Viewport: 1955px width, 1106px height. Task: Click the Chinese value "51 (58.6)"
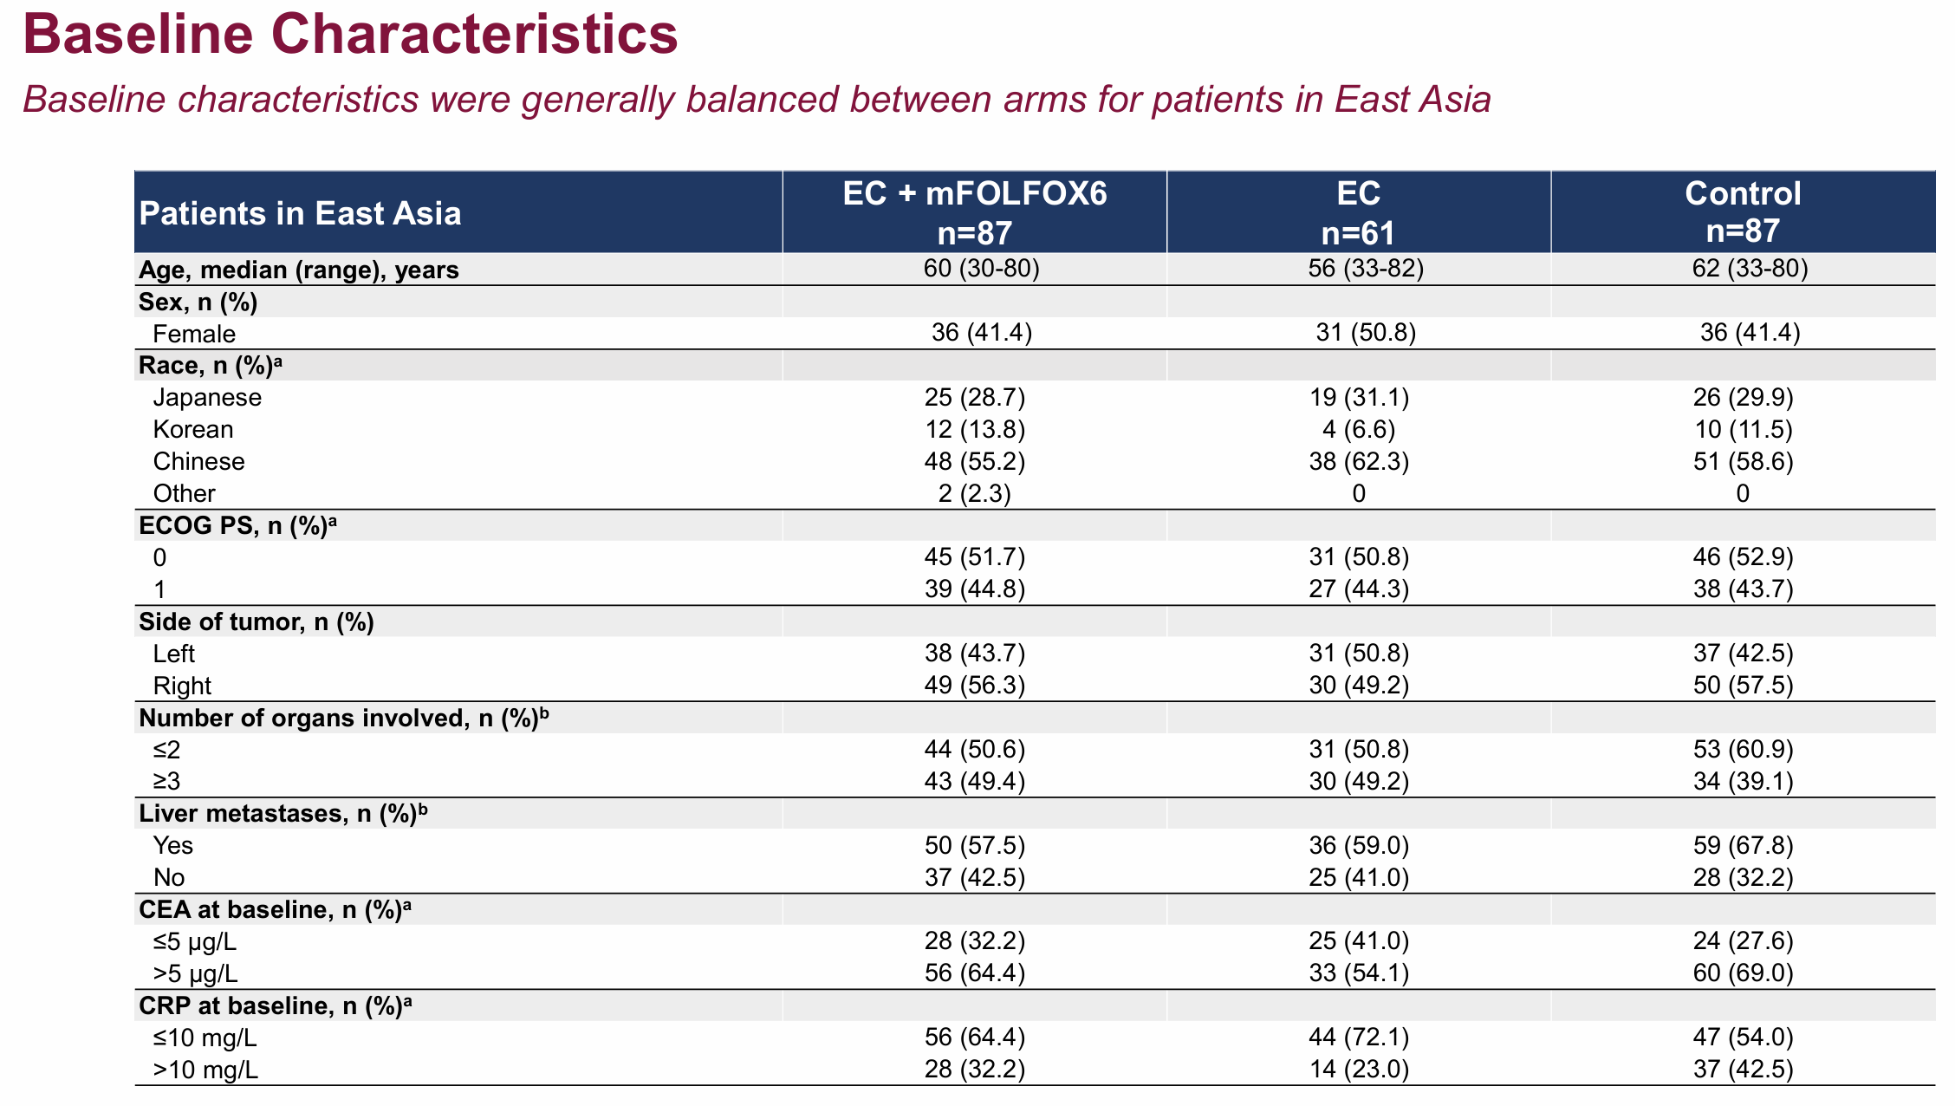(x=1743, y=461)
